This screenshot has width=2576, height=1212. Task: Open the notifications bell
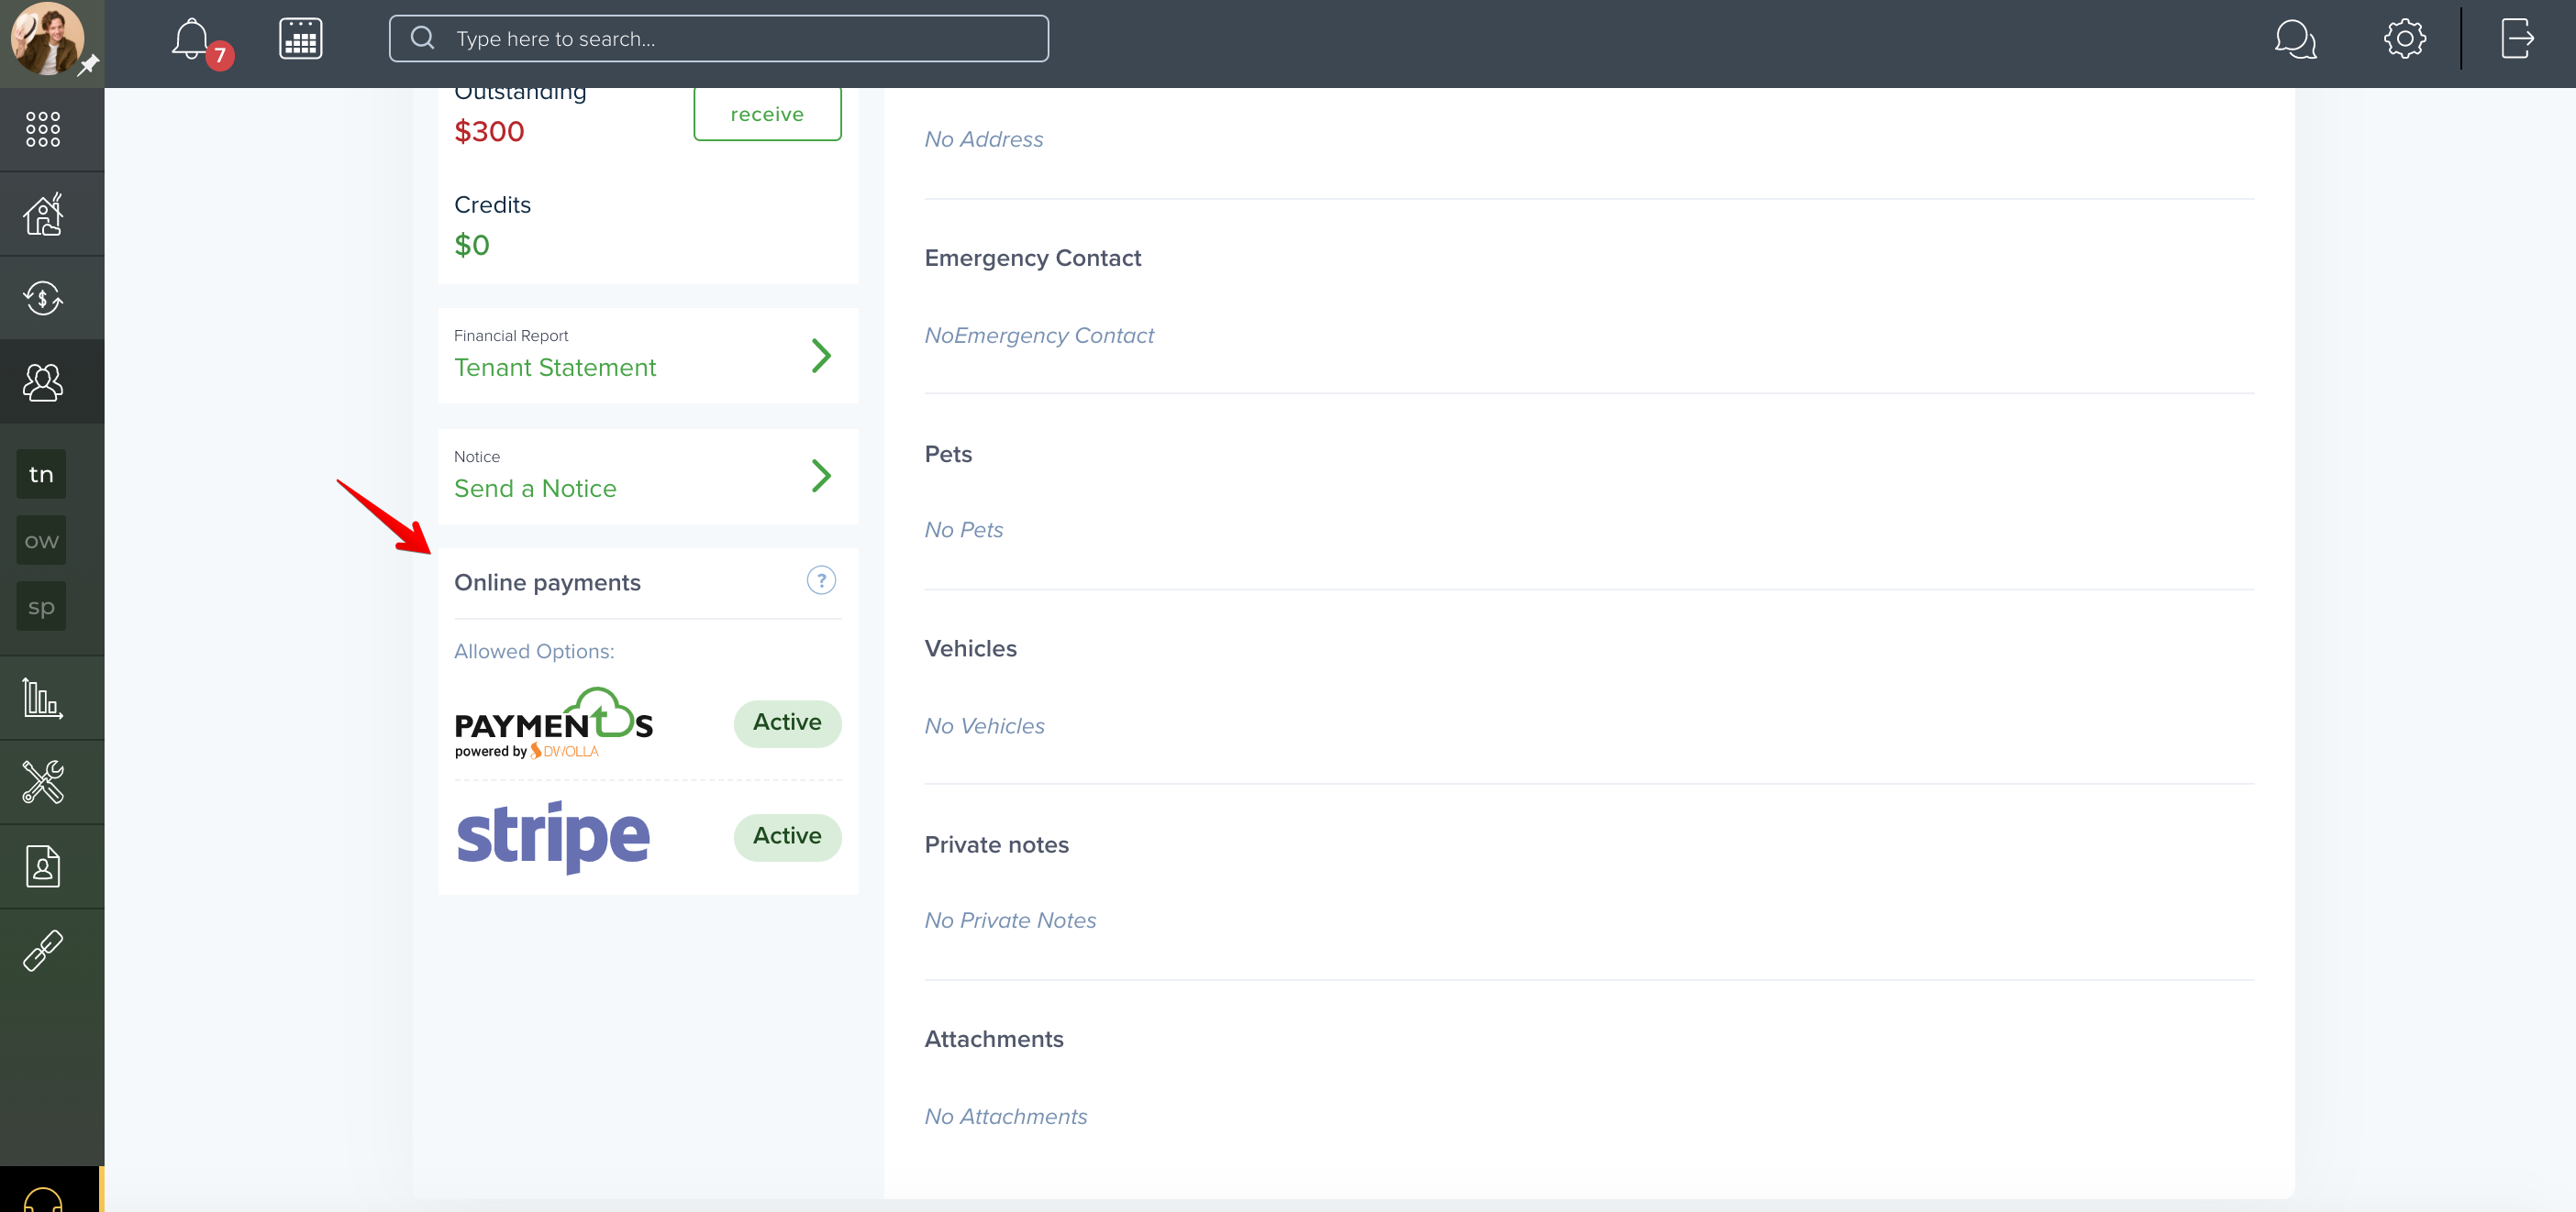coord(191,40)
